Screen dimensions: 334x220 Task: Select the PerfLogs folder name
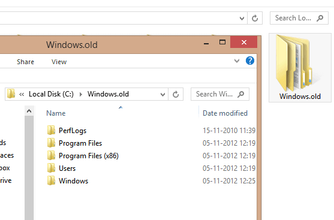pyautogui.click(x=73, y=131)
